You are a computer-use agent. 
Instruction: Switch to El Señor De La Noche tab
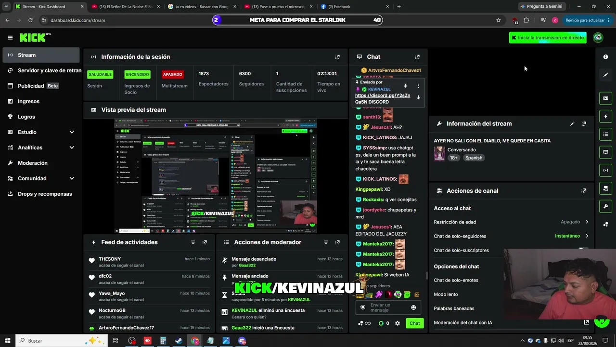tap(125, 7)
